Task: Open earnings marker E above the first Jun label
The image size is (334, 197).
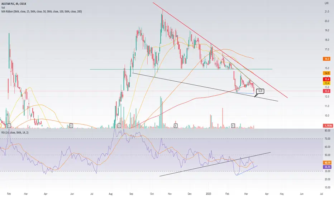Action: [71, 126]
